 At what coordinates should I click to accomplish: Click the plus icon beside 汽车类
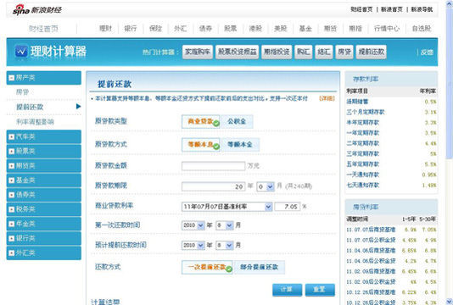[12, 136]
